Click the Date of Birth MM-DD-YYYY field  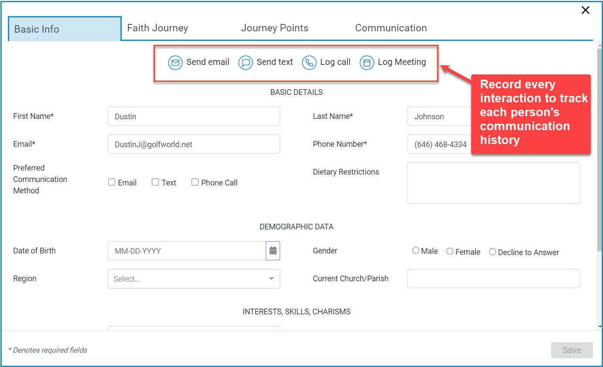pos(187,251)
